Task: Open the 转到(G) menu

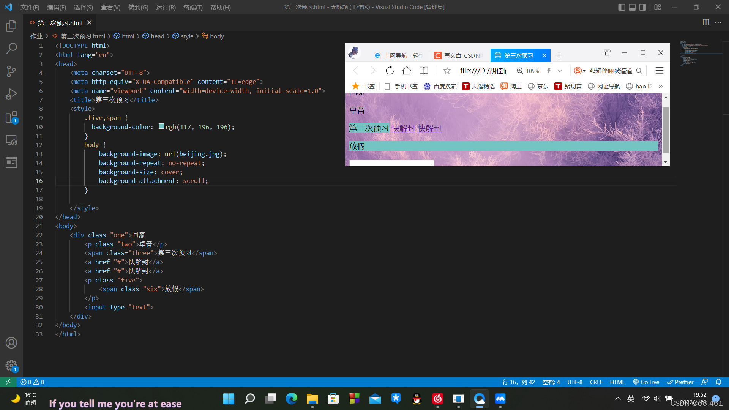Action: click(138, 7)
